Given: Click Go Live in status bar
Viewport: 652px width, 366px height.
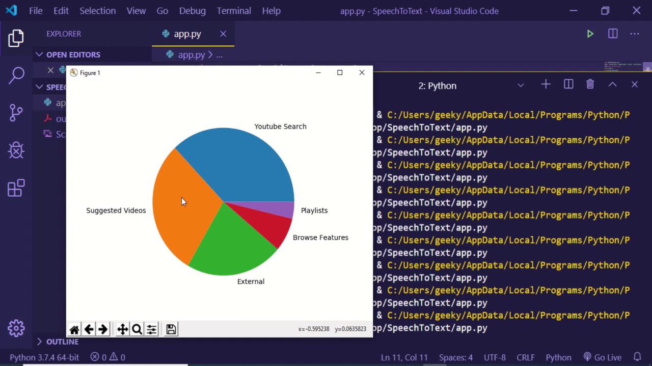Looking at the screenshot, I should (603, 357).
